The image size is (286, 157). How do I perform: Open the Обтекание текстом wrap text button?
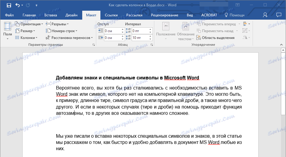pos(186,31)
